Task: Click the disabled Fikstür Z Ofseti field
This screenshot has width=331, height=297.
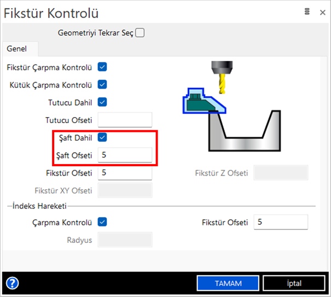Action: pos(281,173)
